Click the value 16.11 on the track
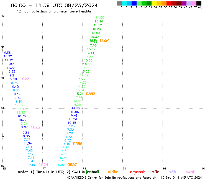Image resolution: width=205 pixels, height=180 pixels. (90, 53)
